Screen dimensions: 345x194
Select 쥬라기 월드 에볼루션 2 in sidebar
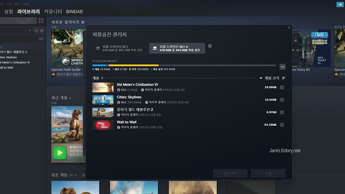(x=13, y=52)
